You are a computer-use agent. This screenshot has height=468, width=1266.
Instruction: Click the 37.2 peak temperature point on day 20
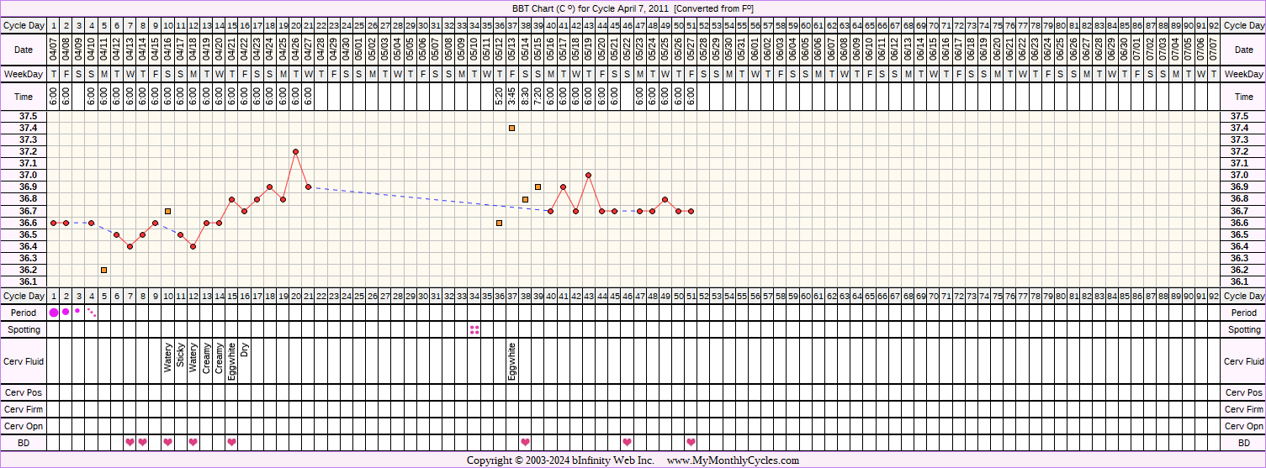click(x=295, y=151)
